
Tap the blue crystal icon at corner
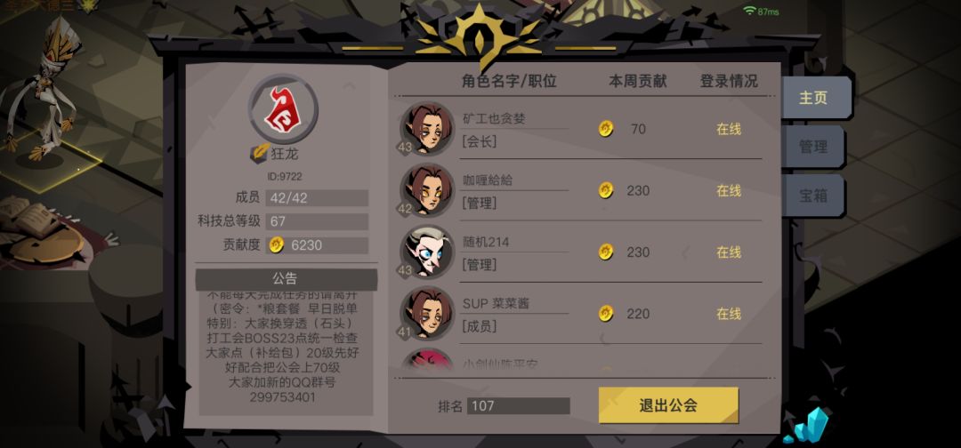[811, 426]
